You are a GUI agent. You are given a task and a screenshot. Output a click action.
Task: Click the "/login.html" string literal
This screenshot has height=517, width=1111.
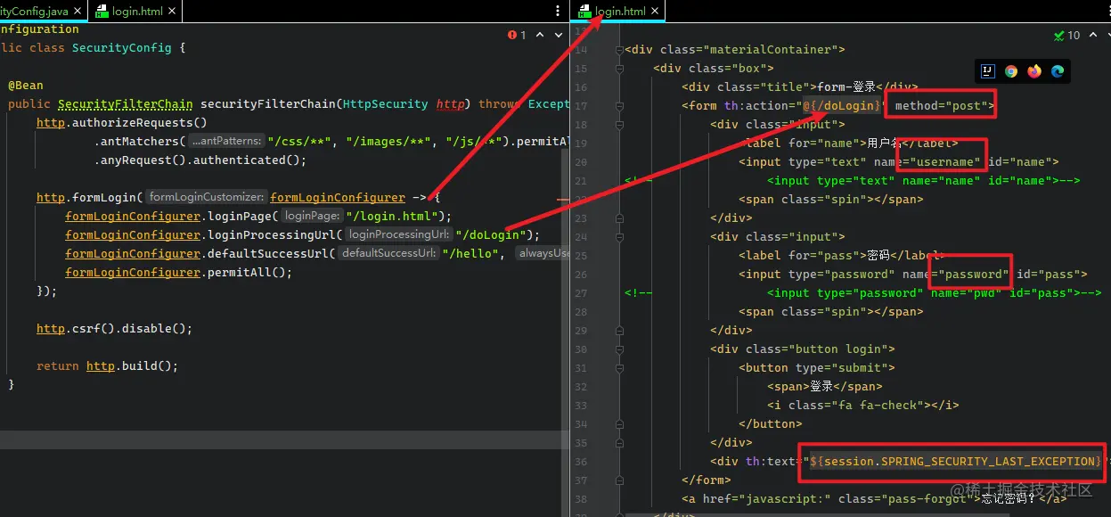pyautogui.click(x=392, y=217)
